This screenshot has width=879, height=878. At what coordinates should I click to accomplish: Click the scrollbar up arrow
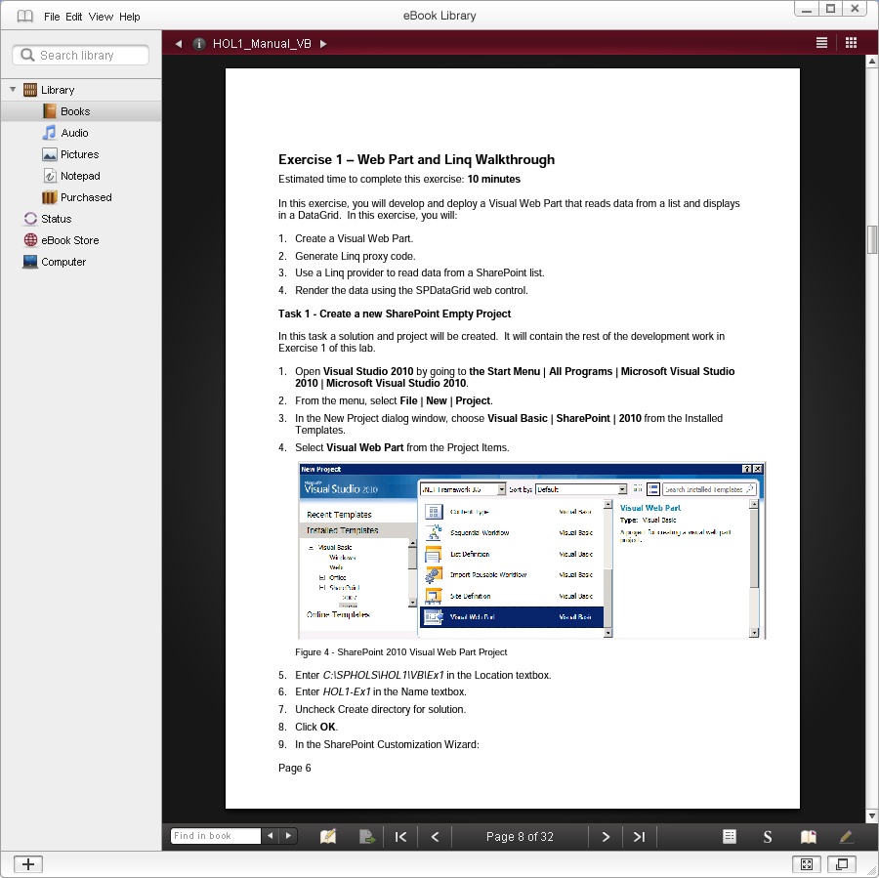872,61
